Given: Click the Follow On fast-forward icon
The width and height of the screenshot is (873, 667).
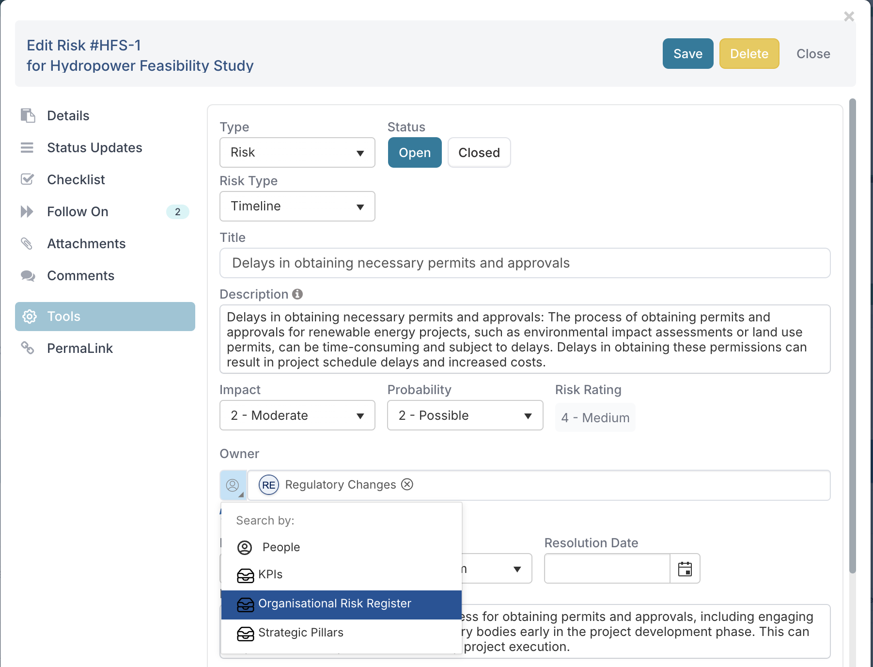Looking at the screenshot, I should coord(27,211).
